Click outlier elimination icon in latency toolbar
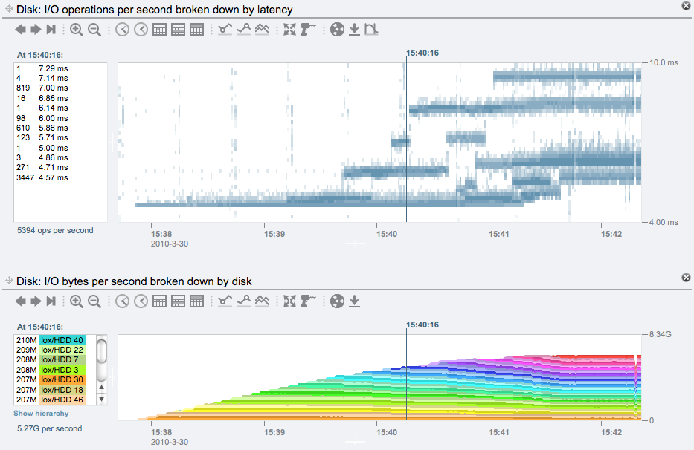This screenshot has width=694, height=450. 372,30
